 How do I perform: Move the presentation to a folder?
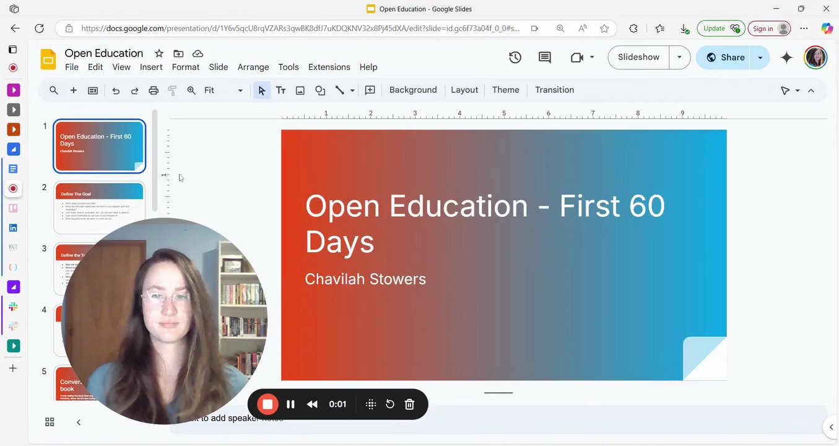tap(178, 53)
